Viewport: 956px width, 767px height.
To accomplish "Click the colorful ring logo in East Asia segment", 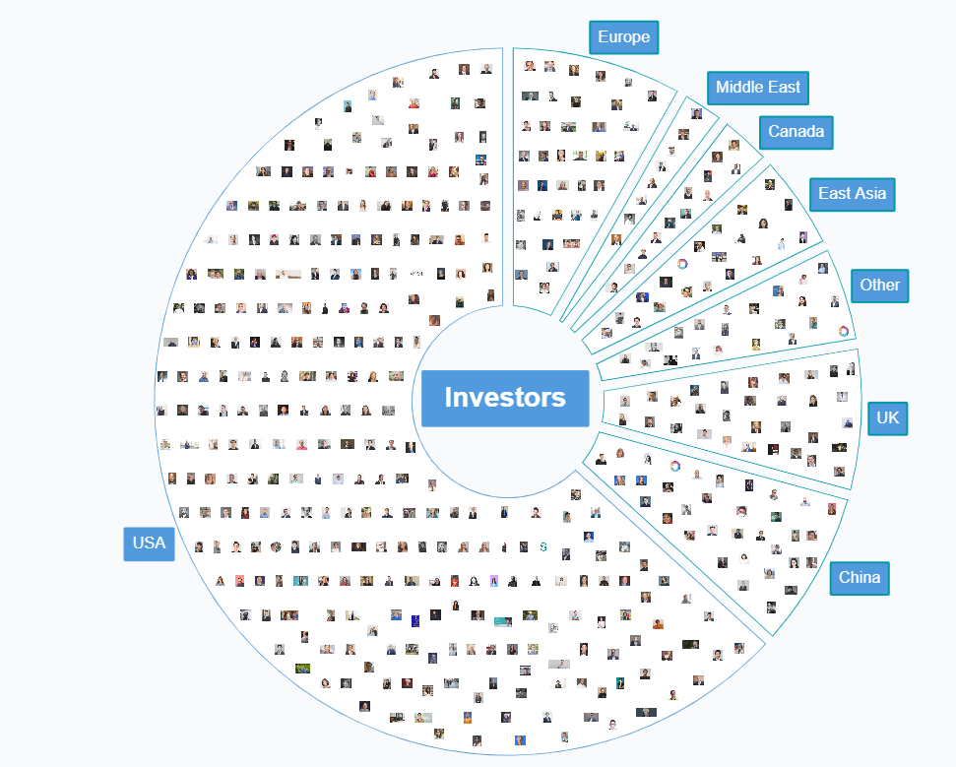I will (682, 264).
